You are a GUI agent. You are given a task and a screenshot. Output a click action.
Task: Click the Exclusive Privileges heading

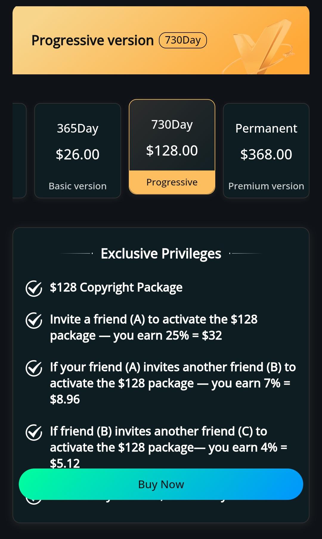coord(161,254)
